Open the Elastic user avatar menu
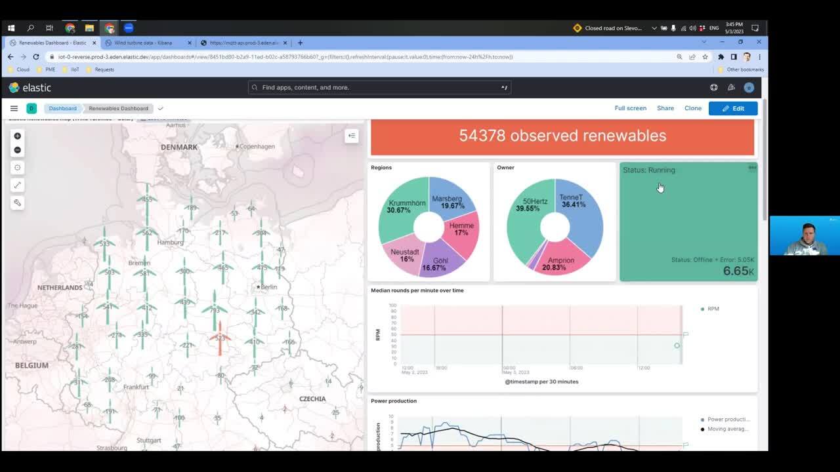Image resolution: width=840 pixels, height=472 pixels. pyautogui.click(x=749, y=87)
